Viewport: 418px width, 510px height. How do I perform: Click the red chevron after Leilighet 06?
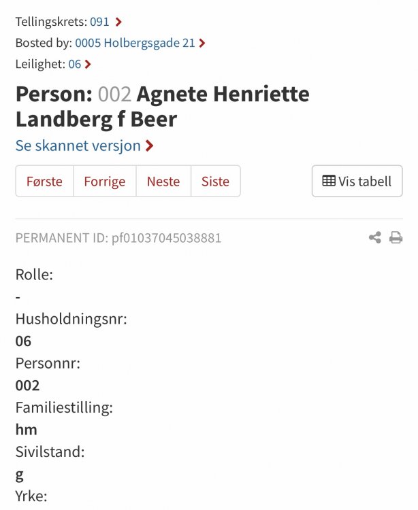[x=88, y=64]
